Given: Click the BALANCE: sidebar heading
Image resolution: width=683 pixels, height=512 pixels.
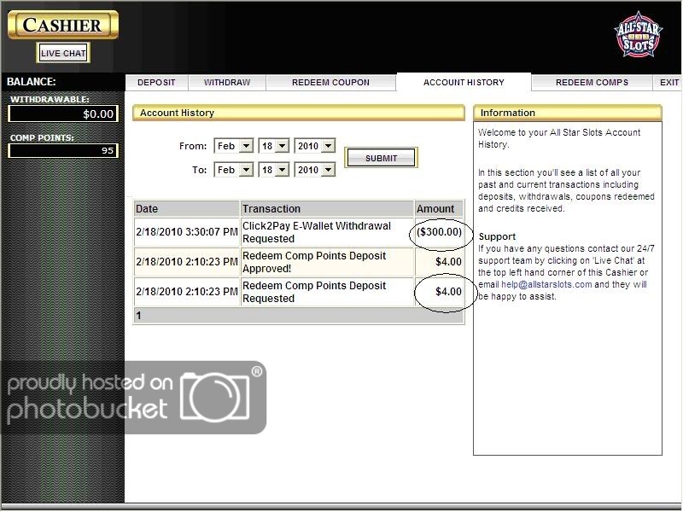Looking at the screenshot, I should pos(32,82).
